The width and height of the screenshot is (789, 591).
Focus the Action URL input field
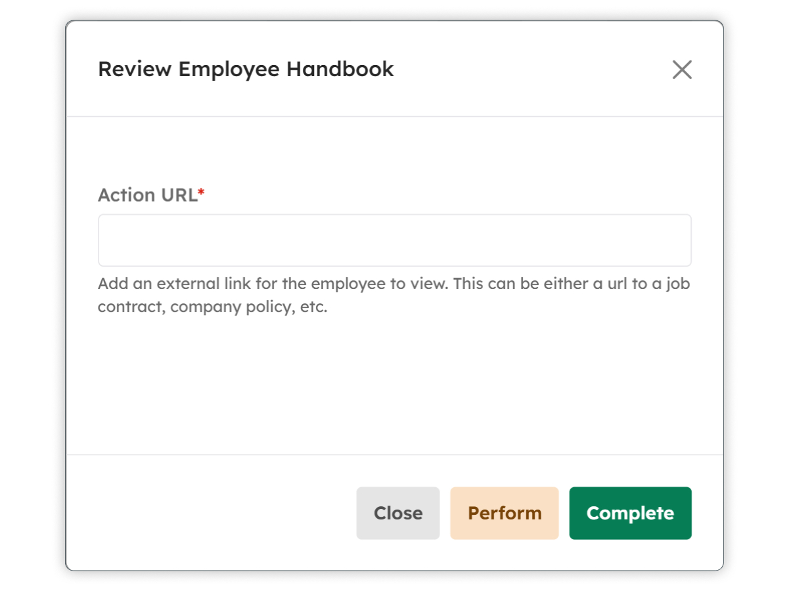click(395, 240)
